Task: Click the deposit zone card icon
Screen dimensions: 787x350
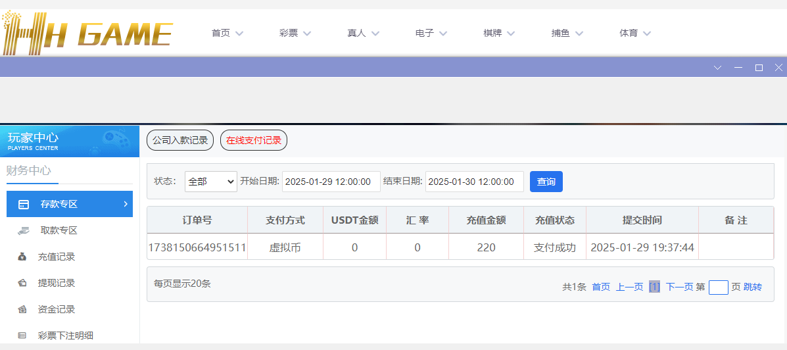Action: point(23,204)
